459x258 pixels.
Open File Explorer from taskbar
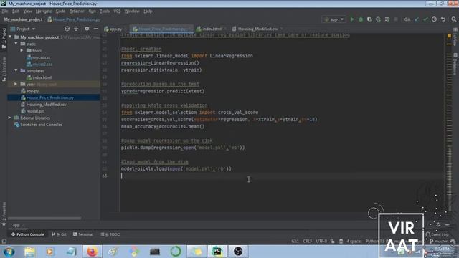29,252
